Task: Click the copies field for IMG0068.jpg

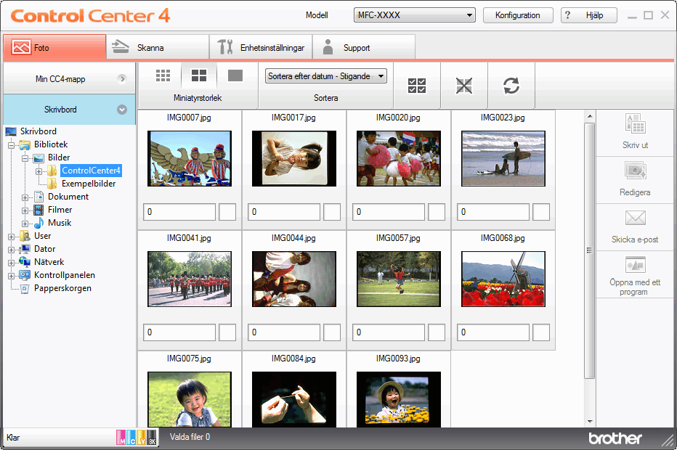Action: 493,332
